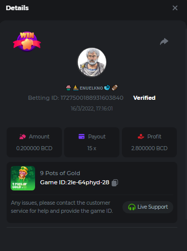Click the cupcake badge beside username

tap(69, 88)
